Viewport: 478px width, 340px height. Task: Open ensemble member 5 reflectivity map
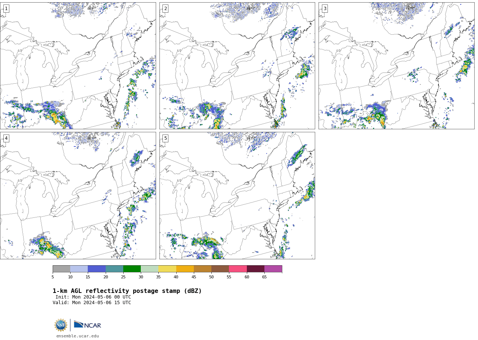tap(237, 195)
